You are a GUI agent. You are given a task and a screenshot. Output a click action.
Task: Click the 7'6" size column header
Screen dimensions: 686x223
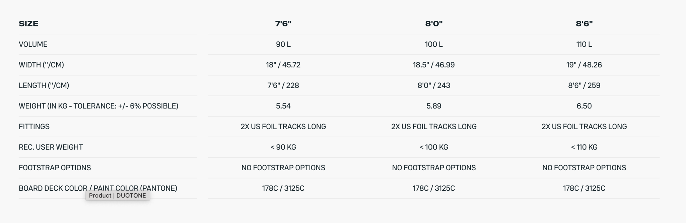click(x=283, y=24)
